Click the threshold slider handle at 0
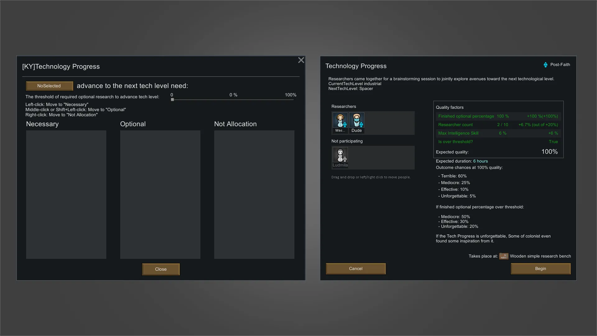This screenshot has width=597, height=336. point(173,100)
